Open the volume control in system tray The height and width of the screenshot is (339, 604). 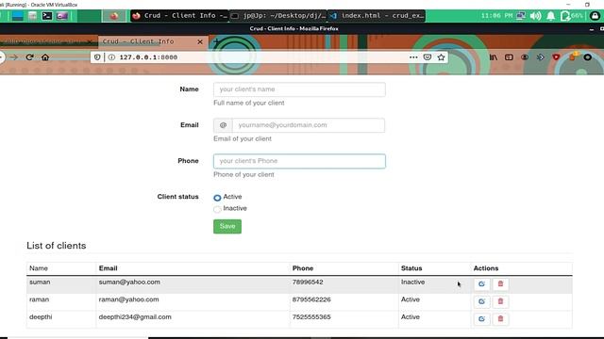click(535, 16)
